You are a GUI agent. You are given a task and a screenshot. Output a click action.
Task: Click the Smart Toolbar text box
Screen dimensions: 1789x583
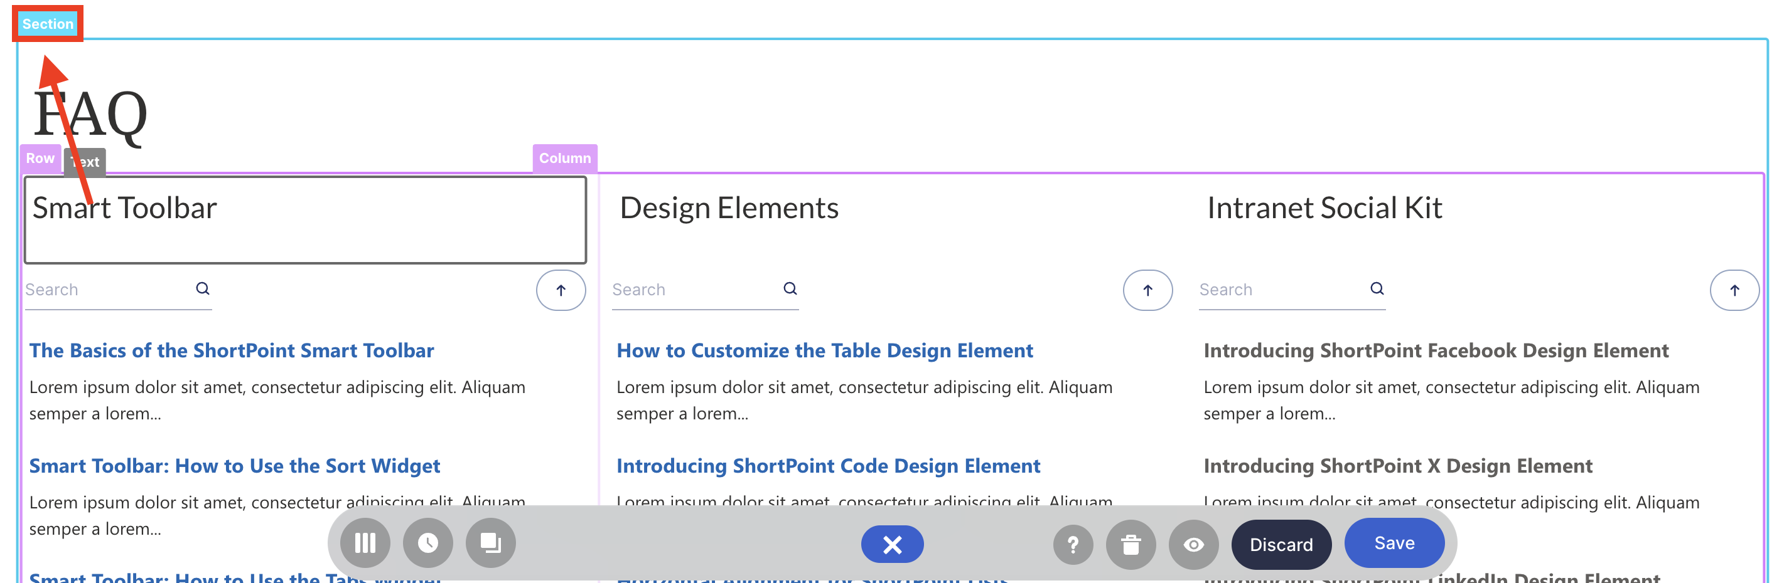pos(306,220)
